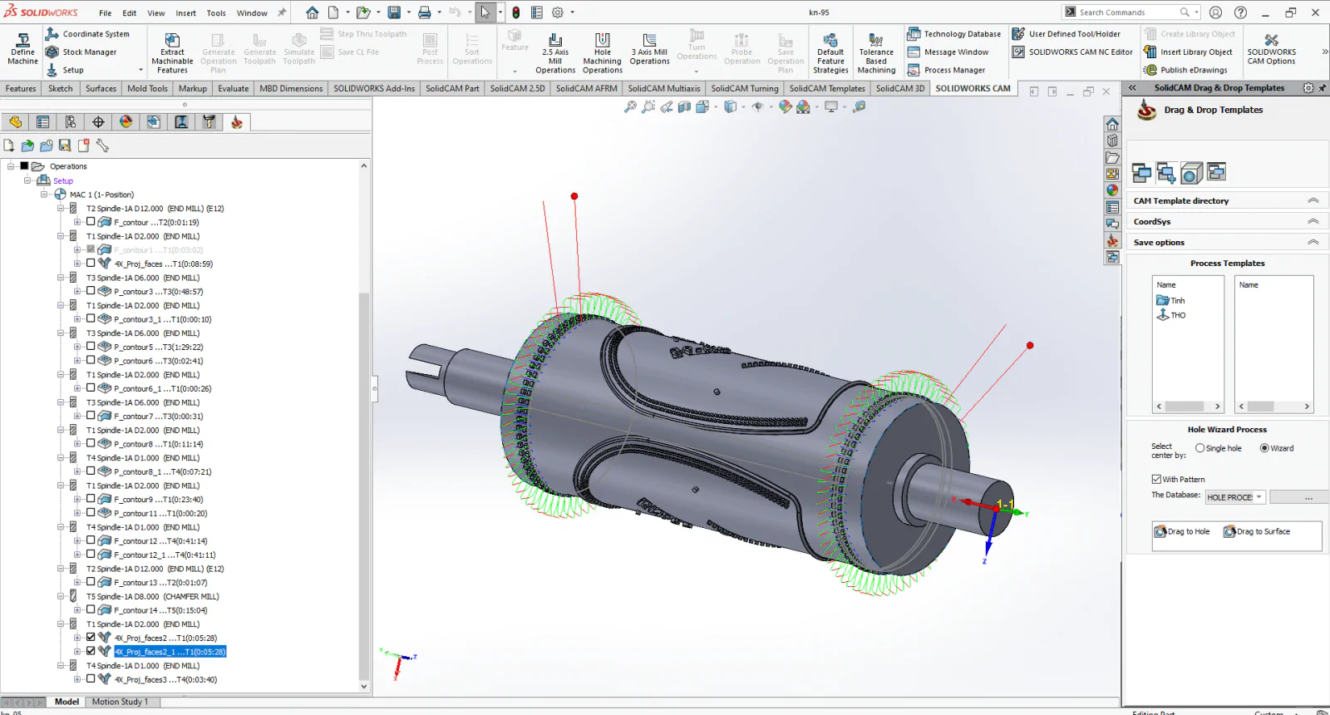Click the 1-1 coordinate origin on the part
This screenshot has height=715, width=1330.
[x=1003, y=505]
